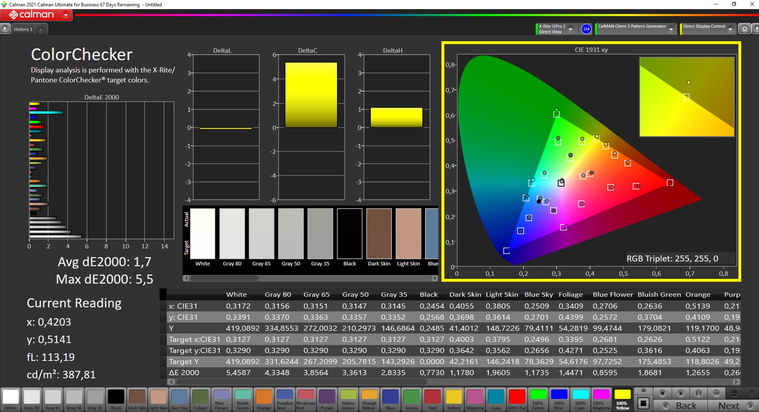Select the Foliage patch in bottom strip
The height and width of the screenshot is (412, 759).
[x=200, y=399]
